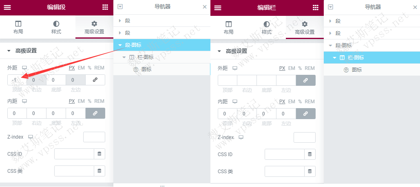Click 图标 widget face icon in right 导航器
Viewport: 420px width, 187px height.
coord(346,70)
